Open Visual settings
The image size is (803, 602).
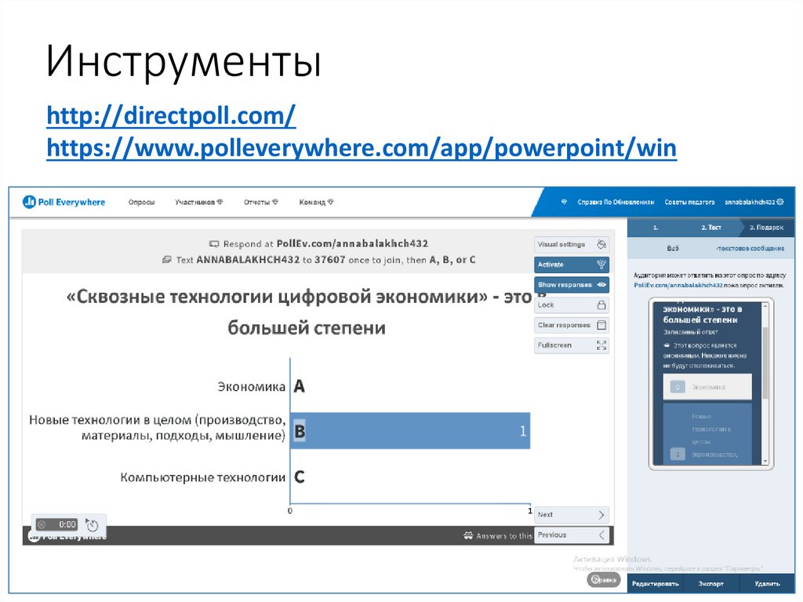click(572, 245)
